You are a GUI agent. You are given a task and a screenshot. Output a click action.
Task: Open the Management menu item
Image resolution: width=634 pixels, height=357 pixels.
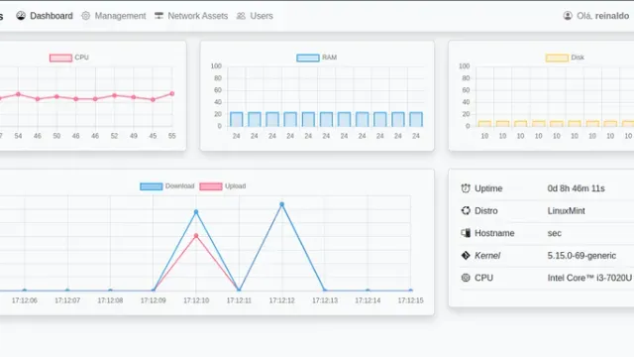113,16
